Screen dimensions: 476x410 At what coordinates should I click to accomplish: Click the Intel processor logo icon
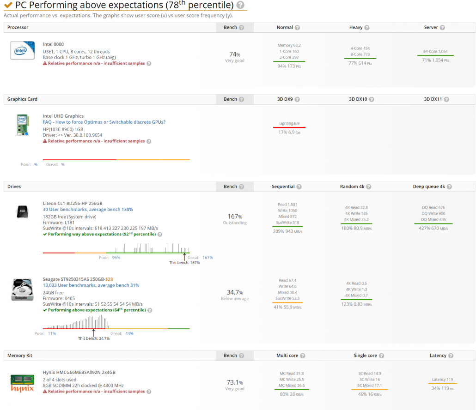click(22, 50)
